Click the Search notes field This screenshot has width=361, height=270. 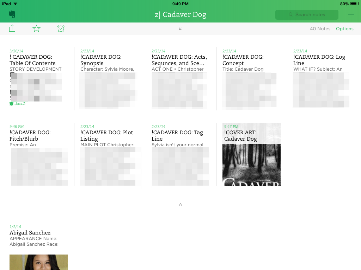click(310, 15)
